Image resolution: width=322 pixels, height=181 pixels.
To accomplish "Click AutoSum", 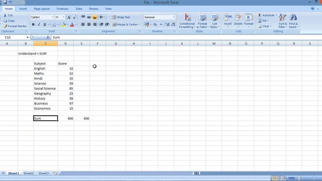I will [267, 15].
